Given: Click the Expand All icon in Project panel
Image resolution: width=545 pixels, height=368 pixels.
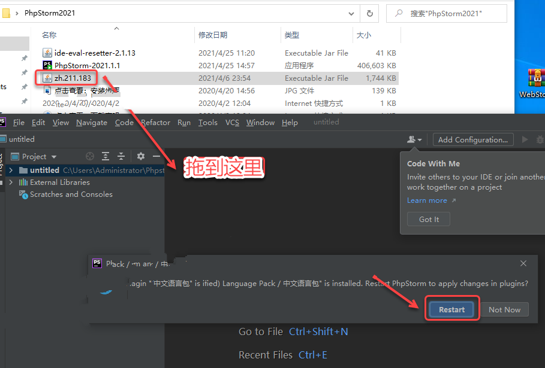Looking at the screenshot, I should (106, 156).
